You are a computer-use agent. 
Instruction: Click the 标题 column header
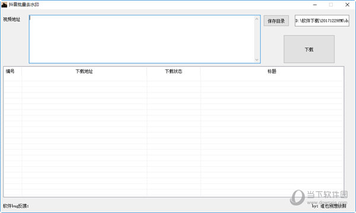point(272,72)
